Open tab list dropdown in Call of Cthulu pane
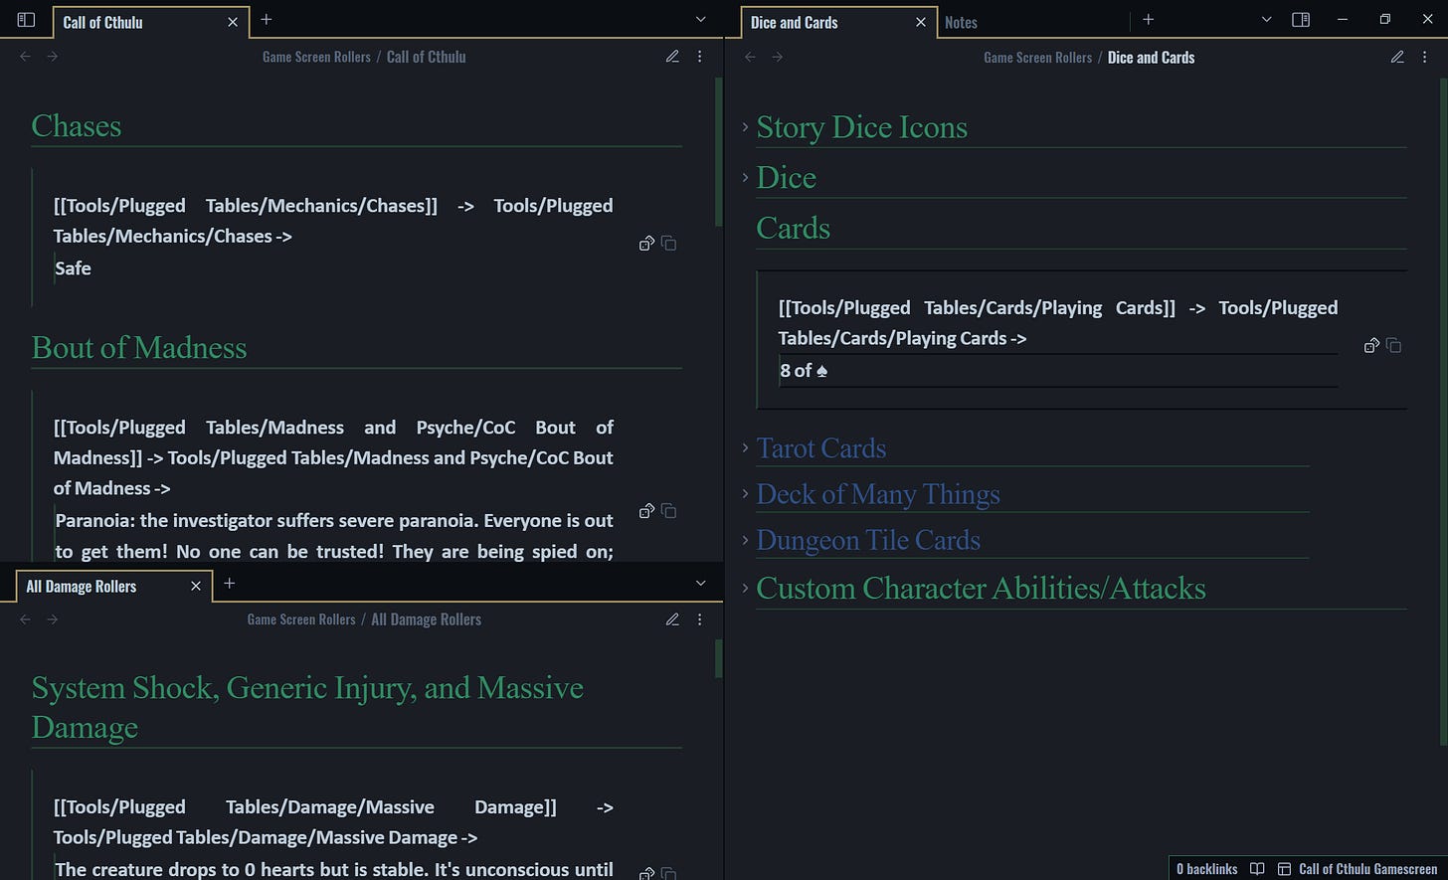Screen dimensions: 1448x880 [x=701, y=19]
